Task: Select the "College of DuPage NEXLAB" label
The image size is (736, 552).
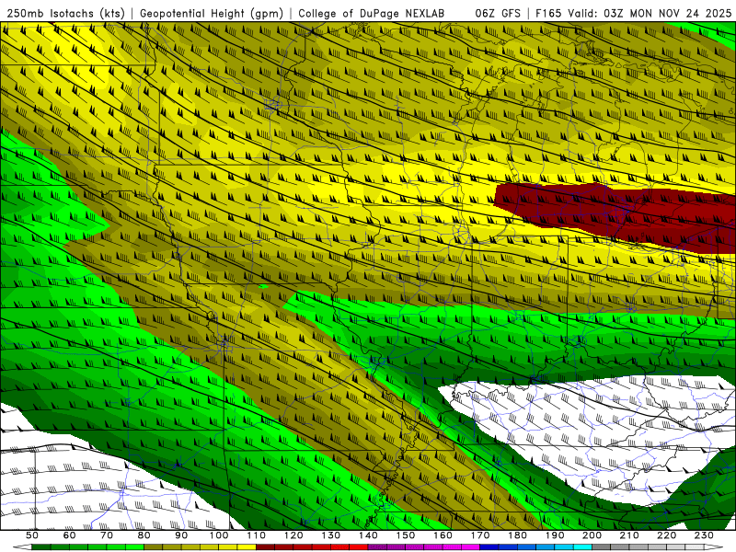Action: coord(372,13)
